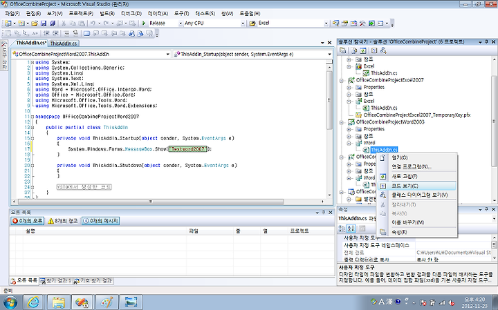
Task: Choose 속성(R) in context menu
Action: pos(416,233)
